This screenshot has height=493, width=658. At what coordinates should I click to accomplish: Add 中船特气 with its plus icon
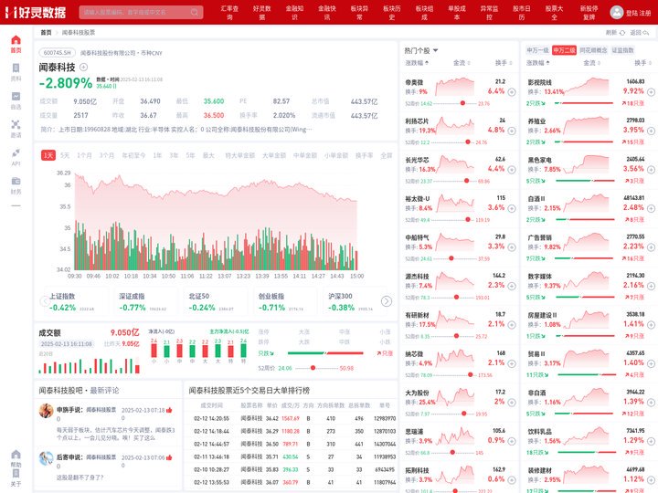click(x=512, y=247)
